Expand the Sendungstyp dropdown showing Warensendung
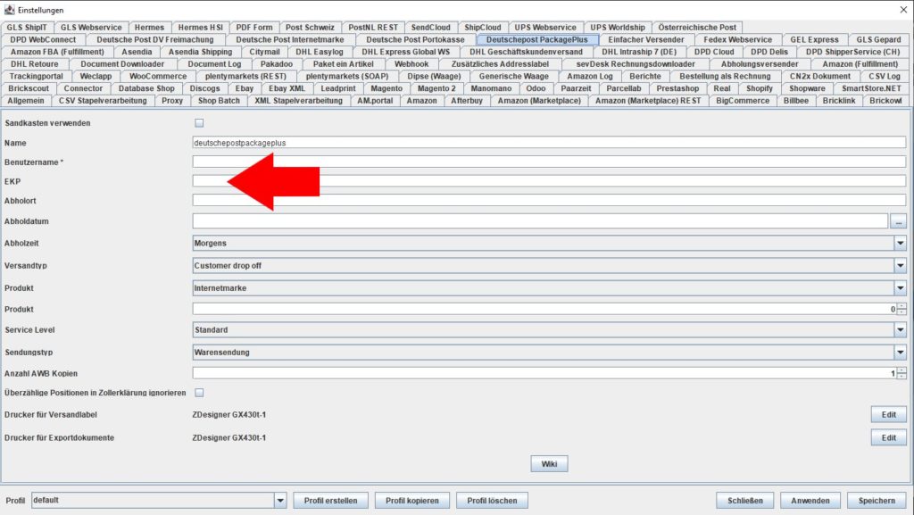The width and height of the screenshot is (914, 515). tap(549, 353)
